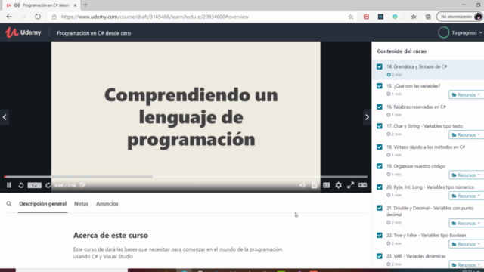The width and height of the screenshot is (484, 272).
Task: Change playback speed from 1x
Action: click(34, 185)
